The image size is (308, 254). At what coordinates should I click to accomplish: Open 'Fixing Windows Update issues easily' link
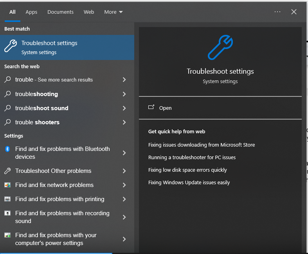coord(189,183)
